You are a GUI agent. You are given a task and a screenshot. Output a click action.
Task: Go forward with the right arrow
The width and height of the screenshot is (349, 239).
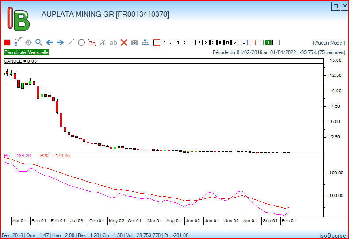point(60,42)
